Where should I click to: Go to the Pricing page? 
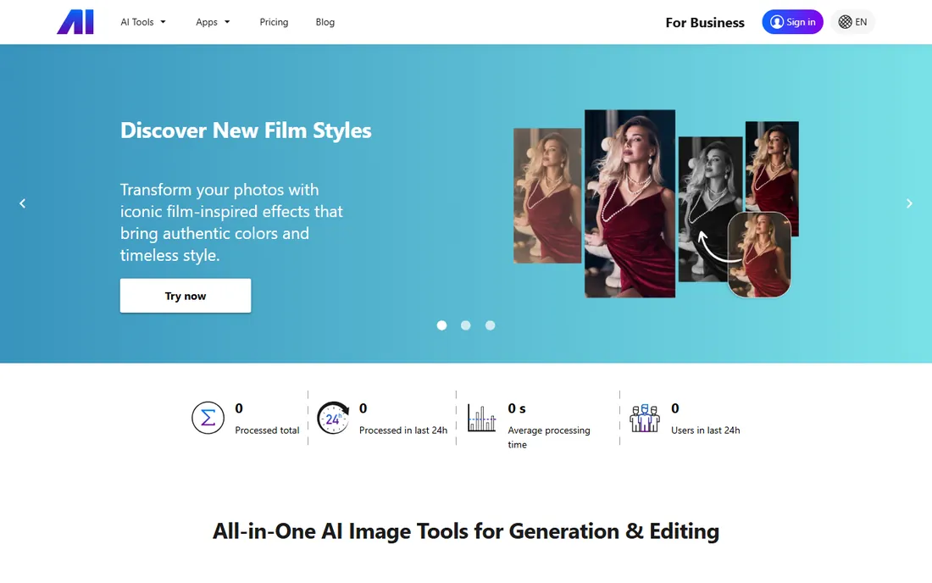[274, 22]
